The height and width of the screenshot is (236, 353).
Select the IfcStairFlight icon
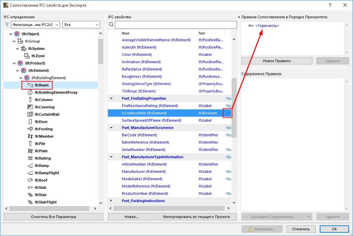point(30,202)
